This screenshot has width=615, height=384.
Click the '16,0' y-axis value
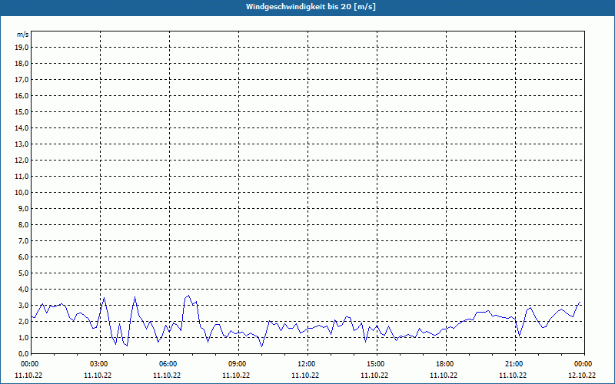[23, 95]
